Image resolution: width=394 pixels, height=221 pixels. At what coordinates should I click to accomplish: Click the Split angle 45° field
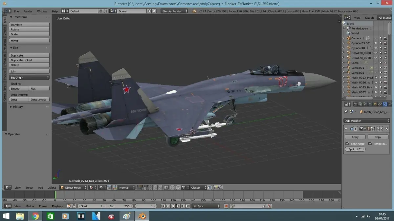(x=355, y=149)
